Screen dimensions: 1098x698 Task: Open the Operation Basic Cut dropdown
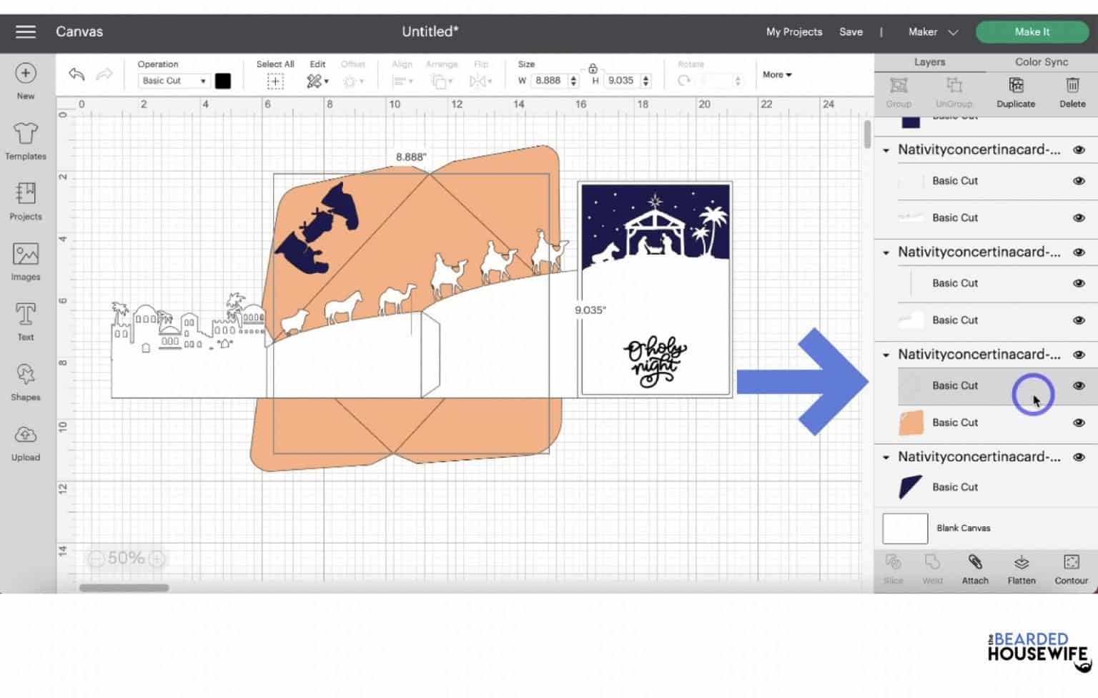[174, 81]
